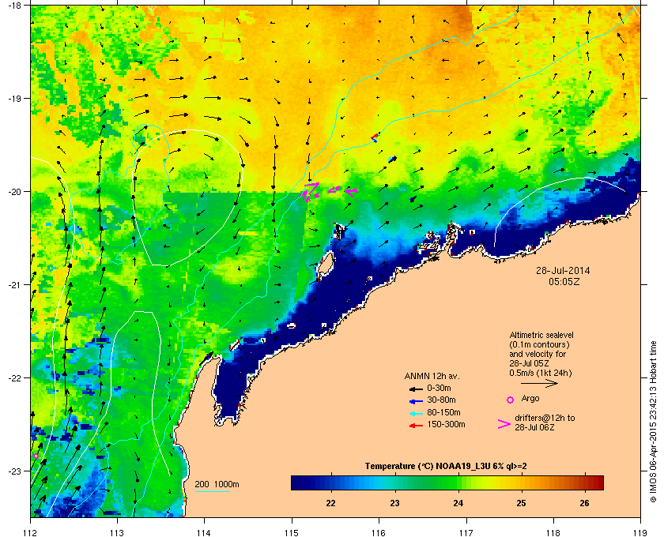Viewport: 664px width, 537px height.
Task: Click the colorbar tick label 25
Action: tap(521, 504)
